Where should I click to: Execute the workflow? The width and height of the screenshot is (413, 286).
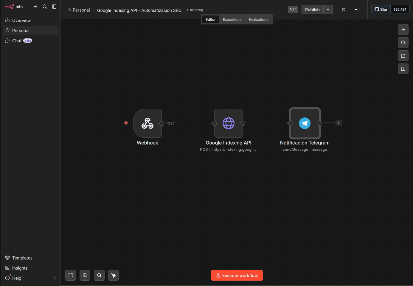[237, 275]
